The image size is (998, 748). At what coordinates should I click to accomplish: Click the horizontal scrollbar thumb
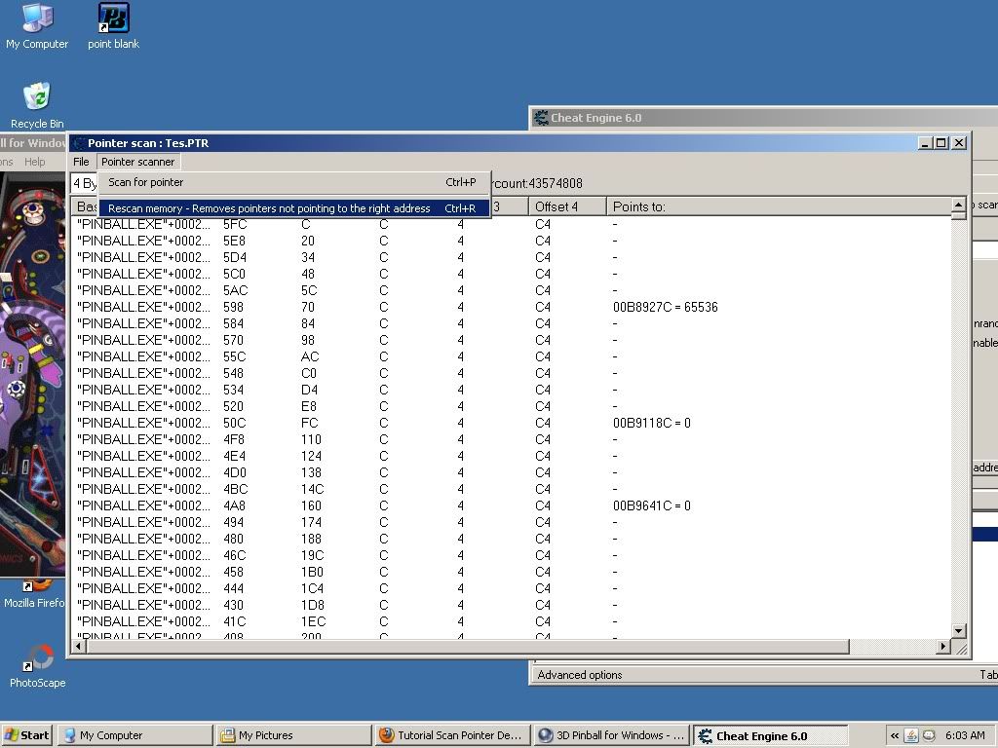tap(468, 647)
